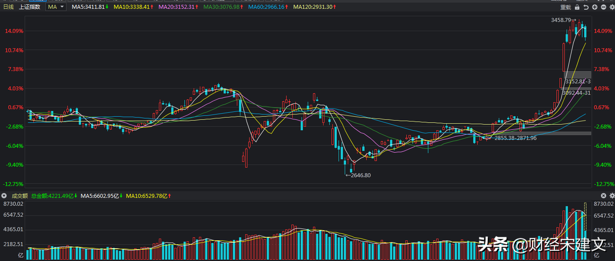Open the MA indicator dropdown

pos(56,7)
